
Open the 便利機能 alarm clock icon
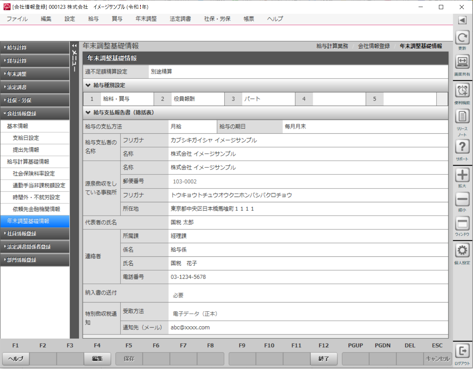[x=462, y=90]
